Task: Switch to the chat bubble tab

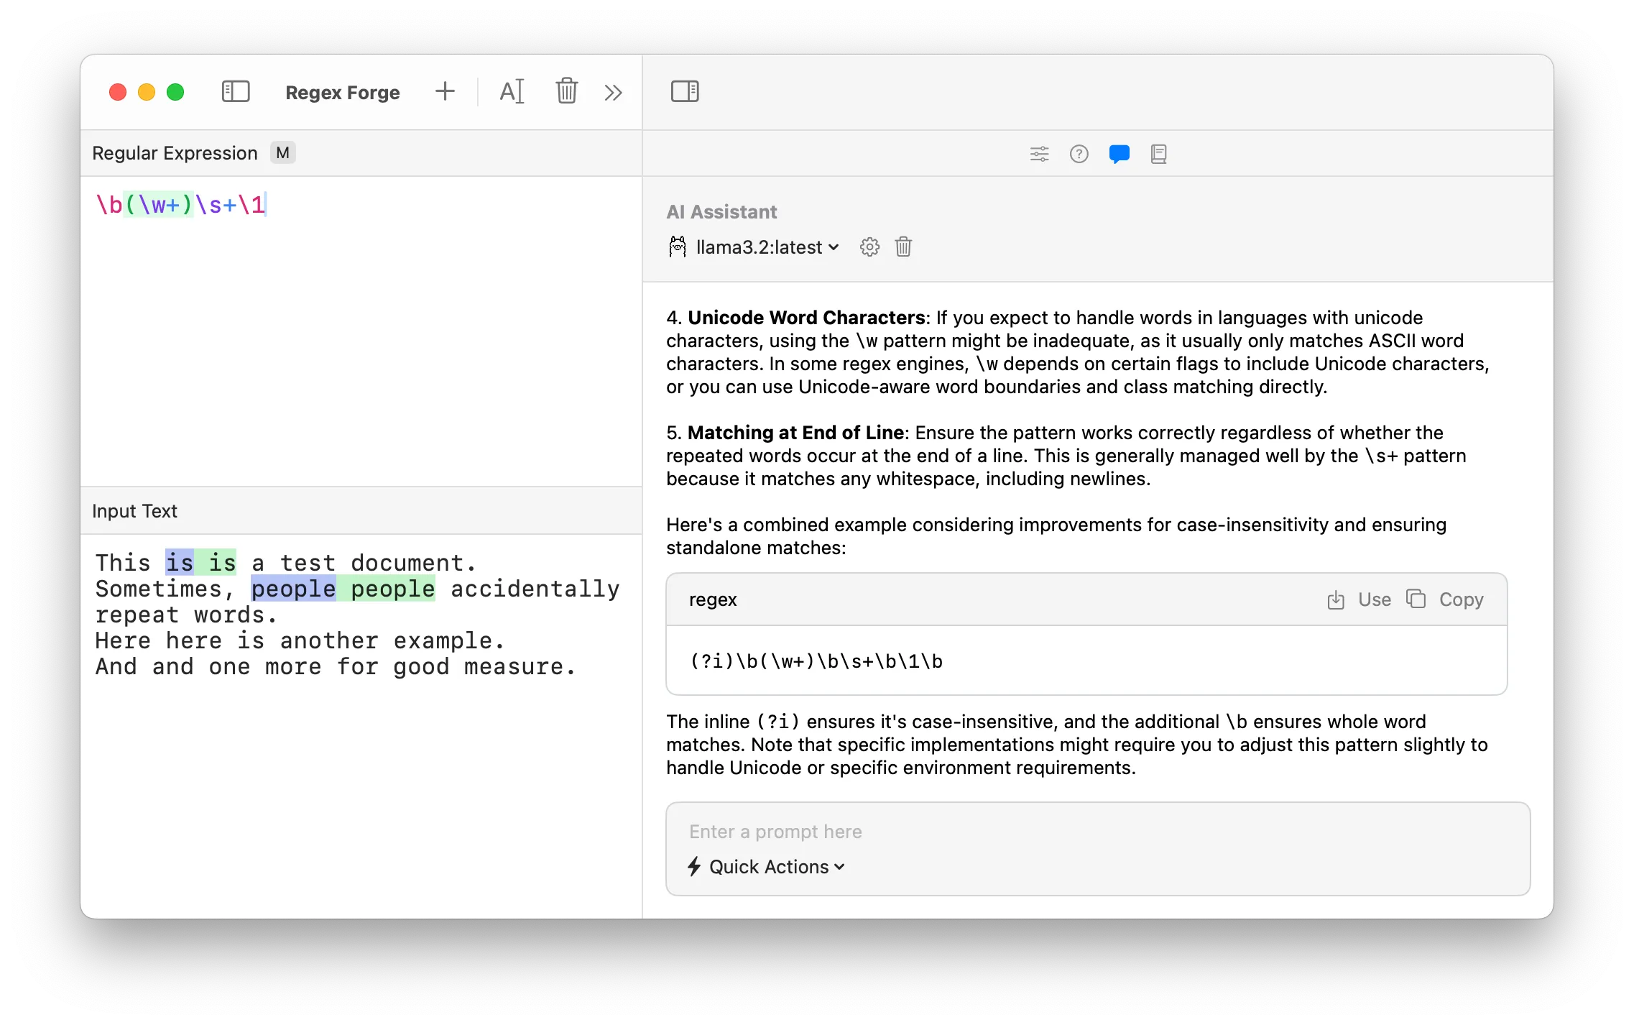Action: [x=1120, y=154]
